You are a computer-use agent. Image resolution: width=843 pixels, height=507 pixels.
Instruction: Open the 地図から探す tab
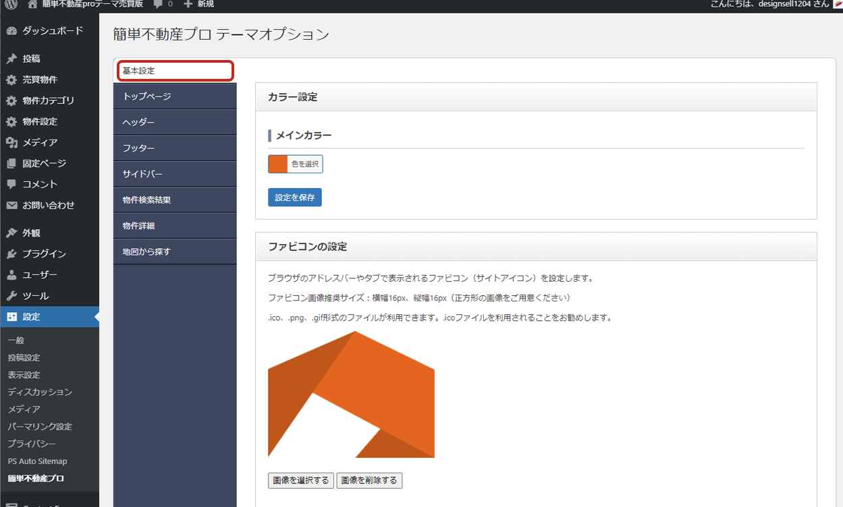coord(175,251)
